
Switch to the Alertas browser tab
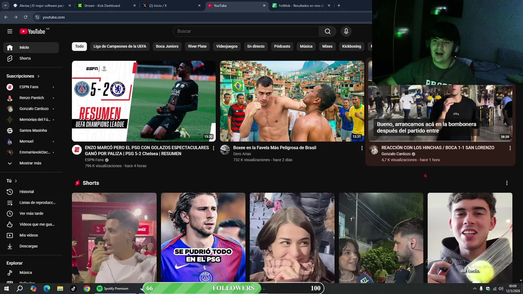point(41,6)
